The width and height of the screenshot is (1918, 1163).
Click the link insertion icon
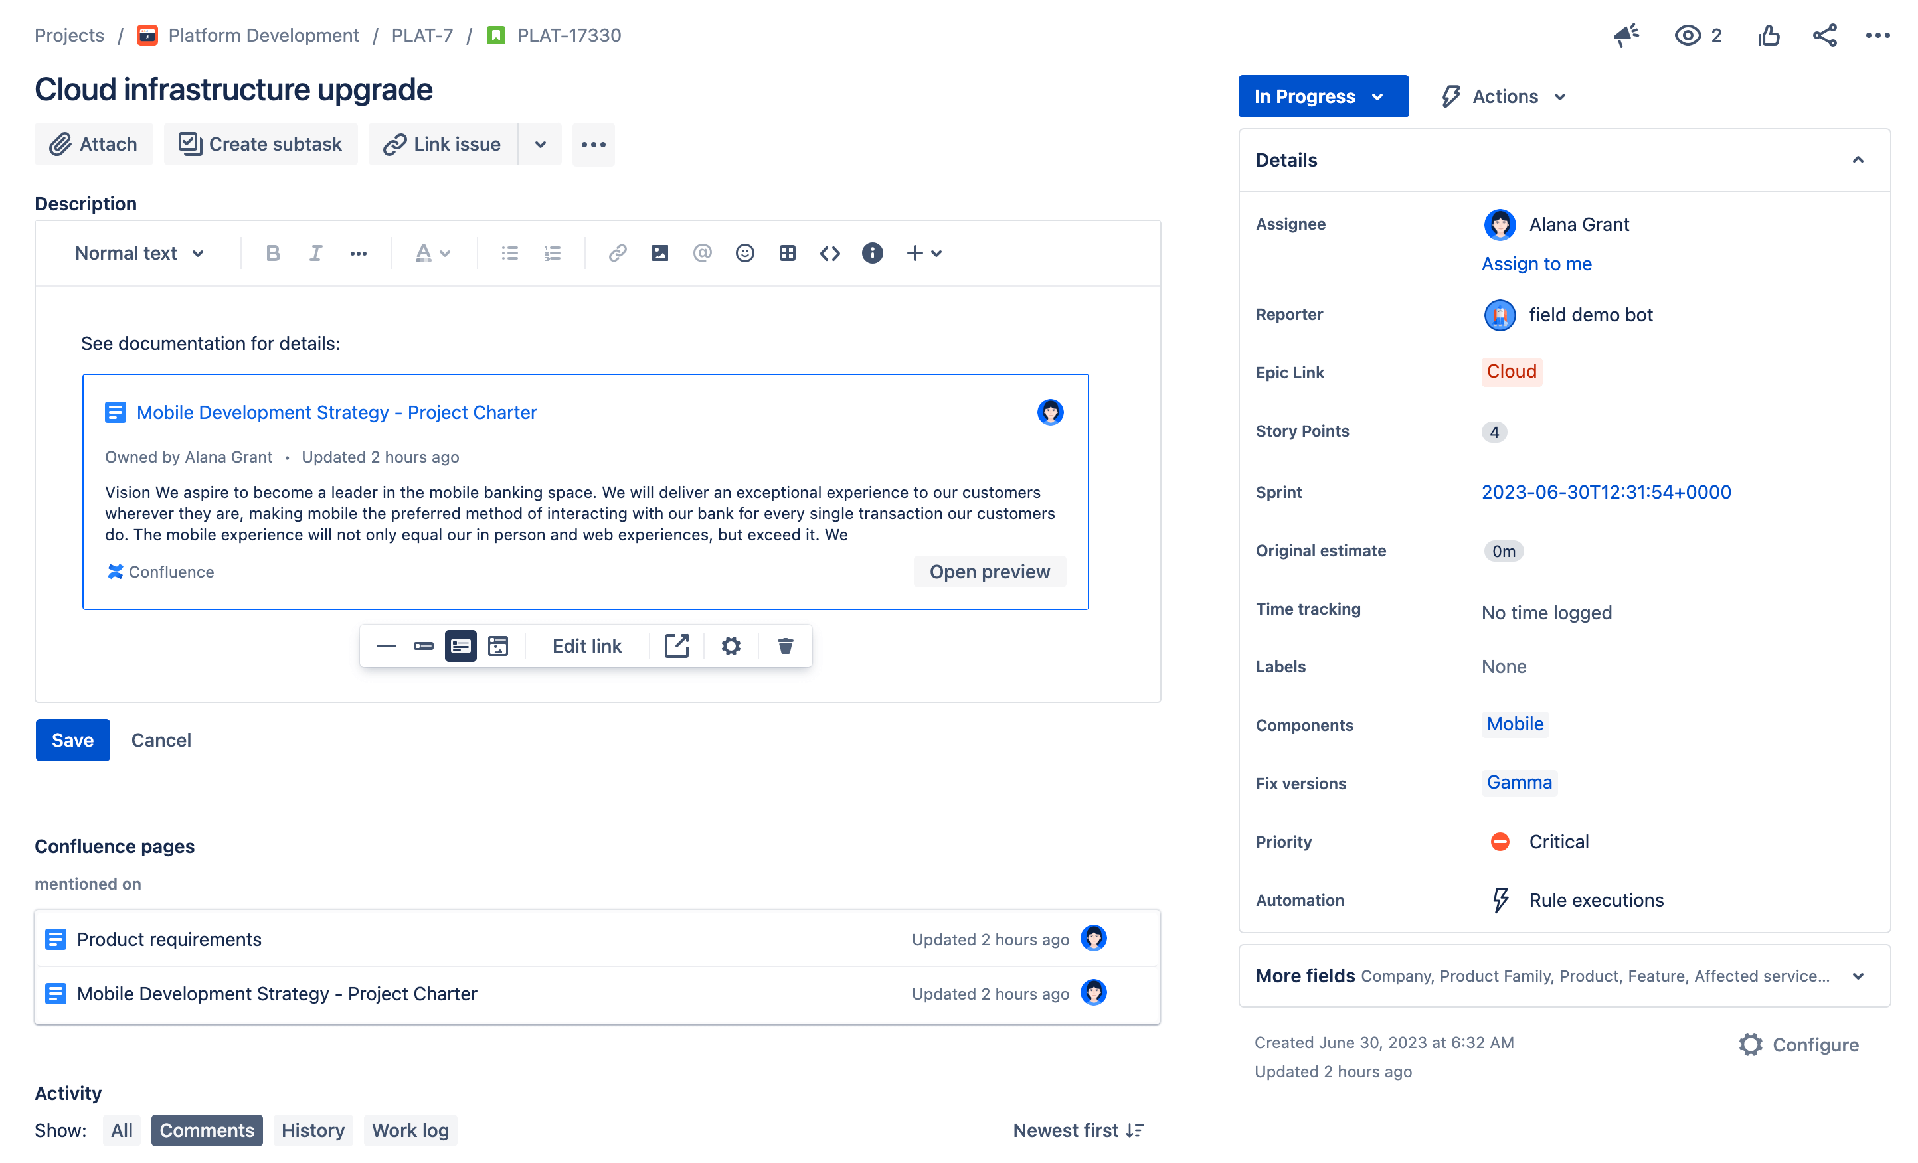click(x=618, y=252)
